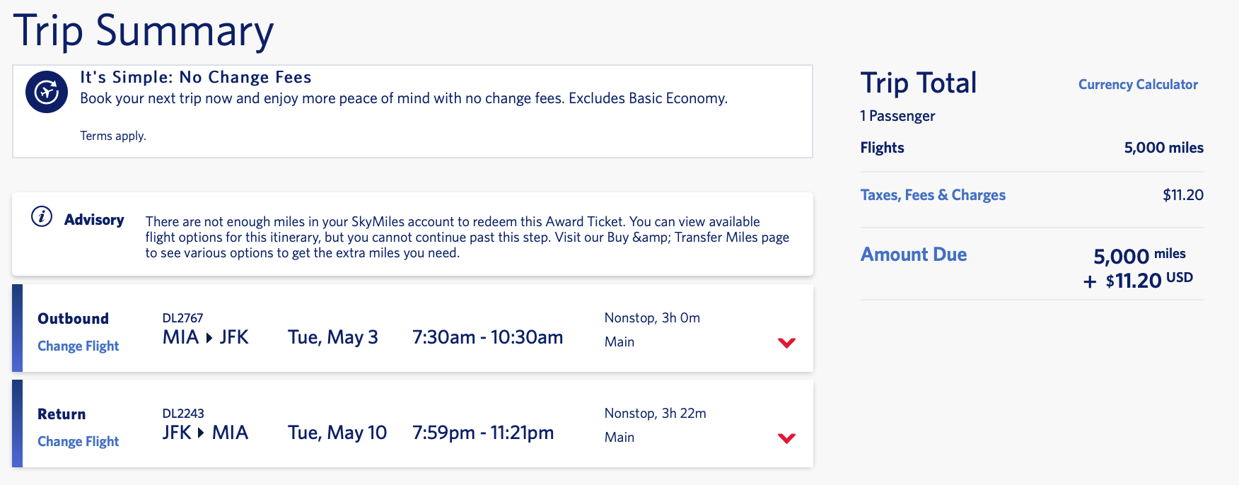Select the outbound flight number DL2767
The height and width of the screenshot is (485, 1239).
pos(182,318)
